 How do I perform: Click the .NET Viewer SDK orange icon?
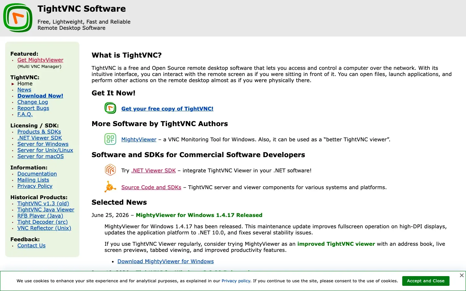110,170
